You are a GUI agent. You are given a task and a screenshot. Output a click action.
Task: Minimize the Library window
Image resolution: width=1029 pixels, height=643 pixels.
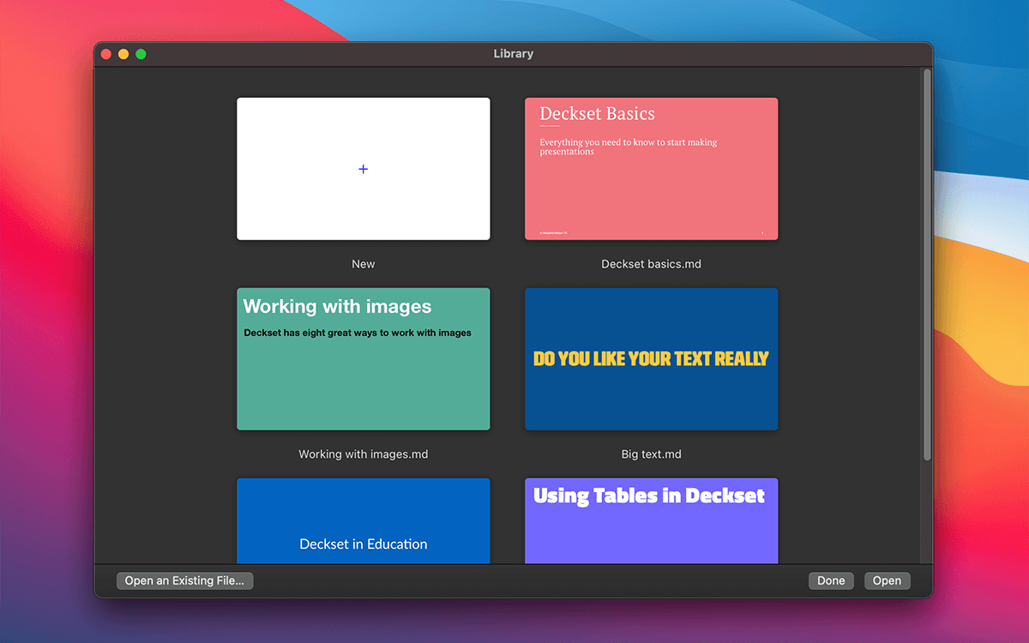[x=123, y=54]
